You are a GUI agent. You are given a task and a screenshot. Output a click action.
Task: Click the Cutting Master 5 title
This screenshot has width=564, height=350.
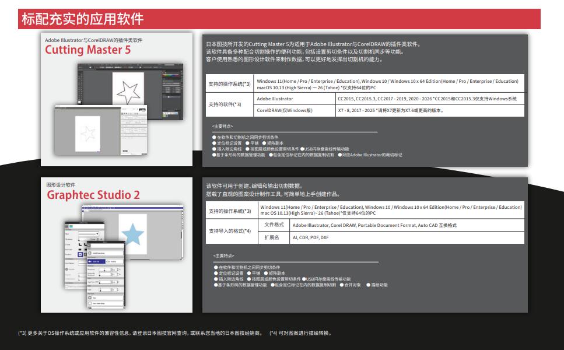(88, 50)
